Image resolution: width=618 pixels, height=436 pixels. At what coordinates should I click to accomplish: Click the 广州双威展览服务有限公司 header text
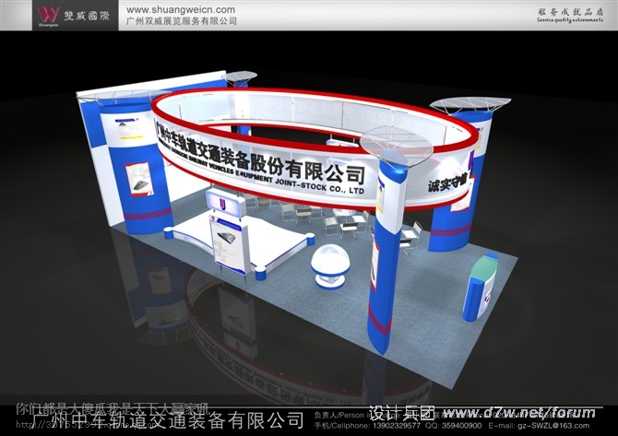pyautogui.click(x=182, y=21)
